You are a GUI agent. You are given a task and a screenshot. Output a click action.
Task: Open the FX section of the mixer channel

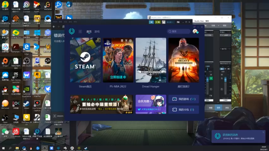tap(211, 96)
